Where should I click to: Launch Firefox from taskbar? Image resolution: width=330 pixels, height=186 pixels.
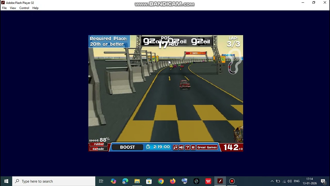173,181
